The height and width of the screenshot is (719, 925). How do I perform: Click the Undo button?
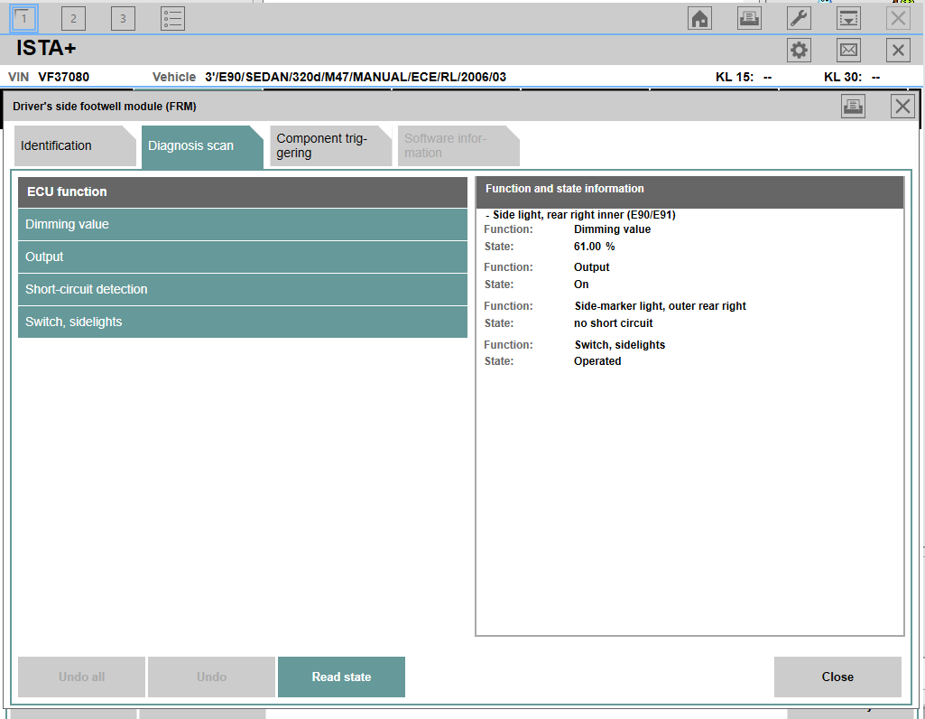point(211,677)
